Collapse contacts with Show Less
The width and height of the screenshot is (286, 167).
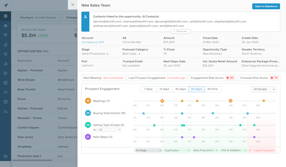coord(181,31)
